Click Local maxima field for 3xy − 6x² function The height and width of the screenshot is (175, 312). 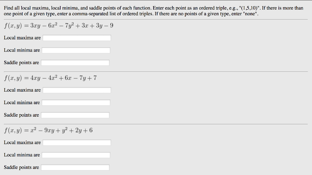[77, 38]
